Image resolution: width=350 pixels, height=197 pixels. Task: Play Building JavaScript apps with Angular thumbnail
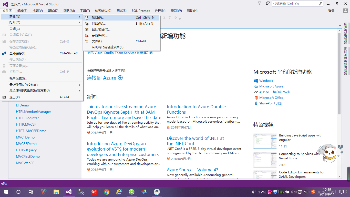265,141
